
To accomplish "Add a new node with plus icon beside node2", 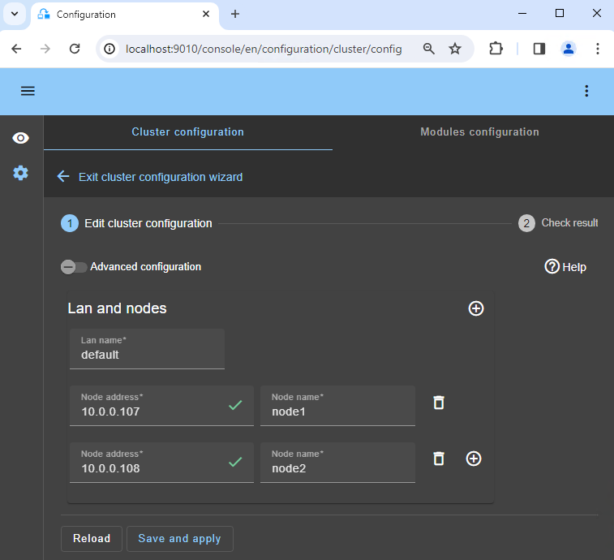I will click(474, 459).
